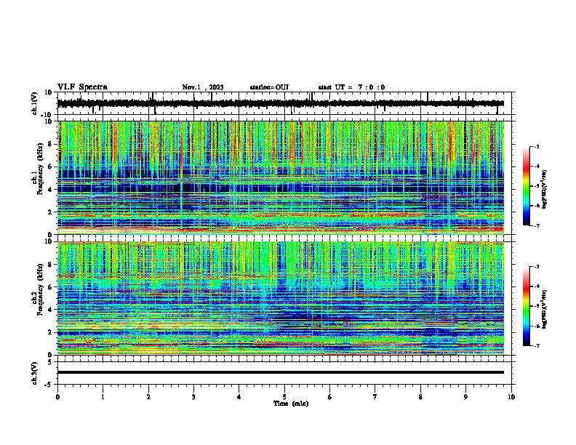Image resolution: width=576 pixels, height=445 pixels.
Task: Click the "station=OUI" header label
Action: (269, 87)
